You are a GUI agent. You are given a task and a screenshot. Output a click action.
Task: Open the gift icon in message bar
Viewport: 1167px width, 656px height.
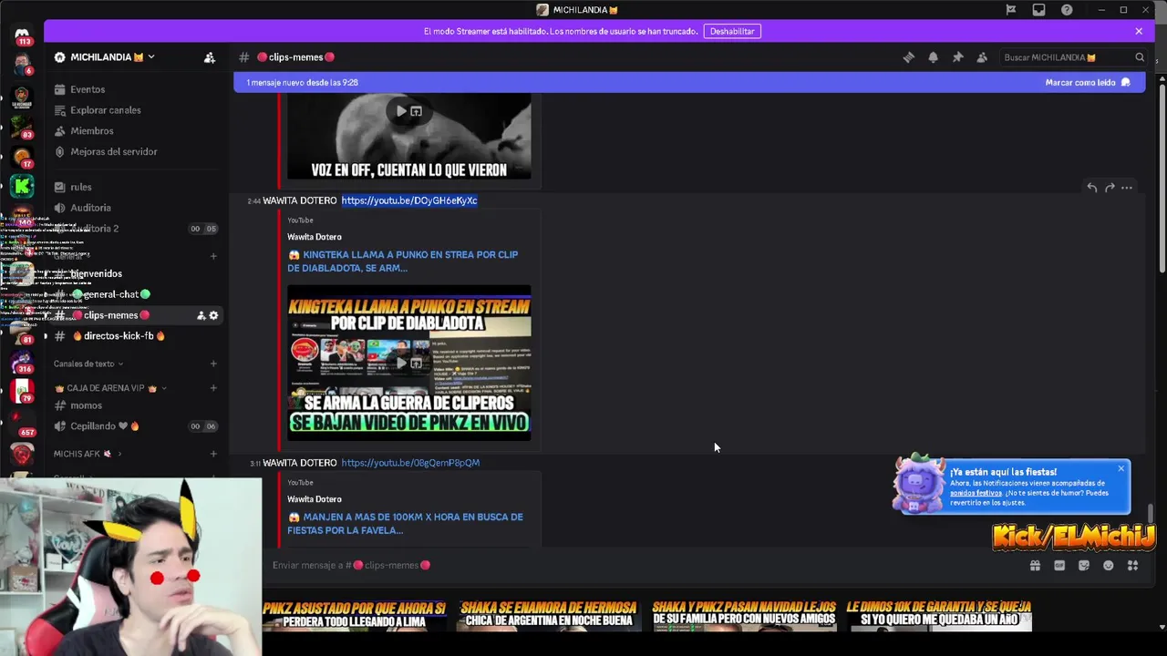(1035, 566)
